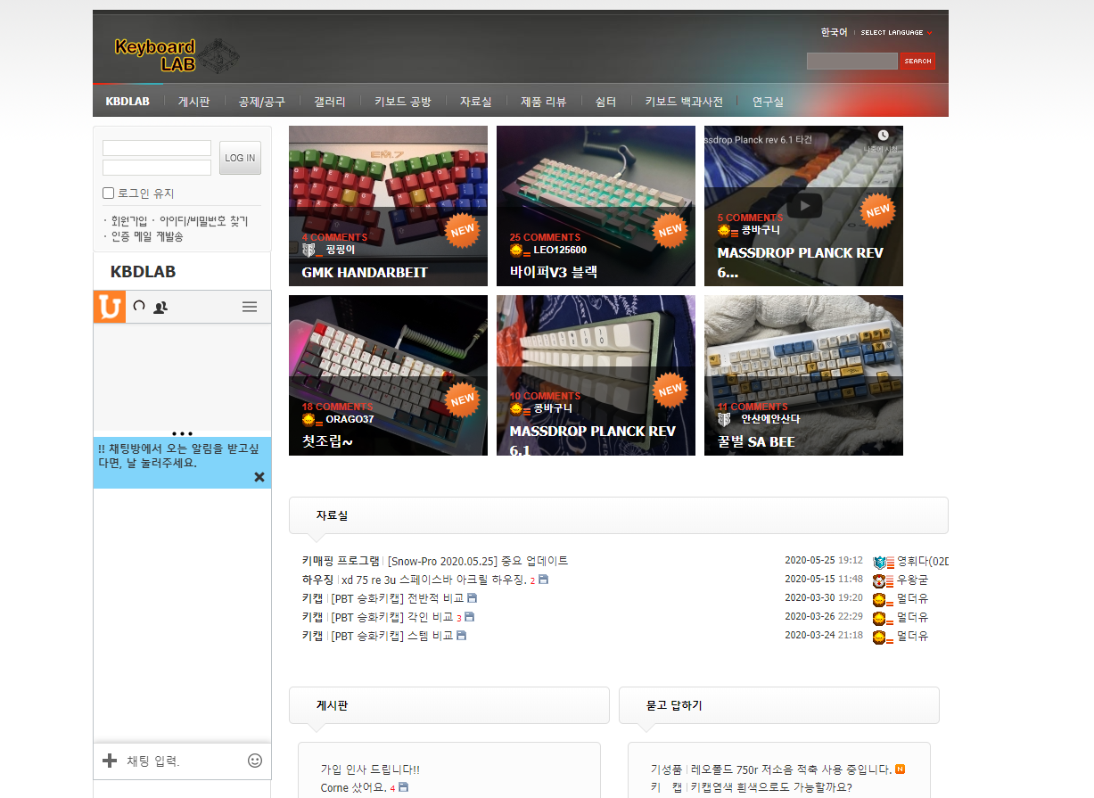
Task: Open the 갤러리 menu
Action: (x=330, y=102)
